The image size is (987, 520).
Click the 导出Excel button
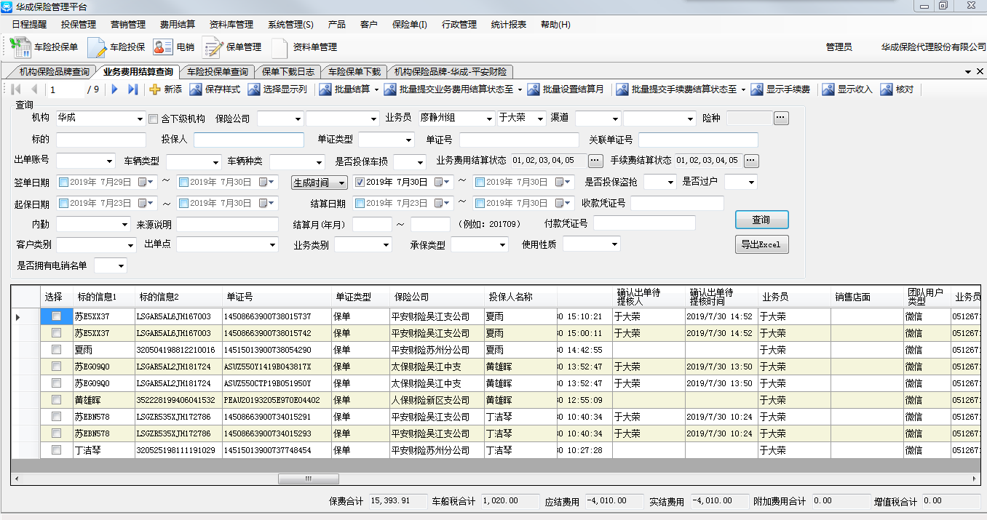pyautogui.click(x=761, y=244)
